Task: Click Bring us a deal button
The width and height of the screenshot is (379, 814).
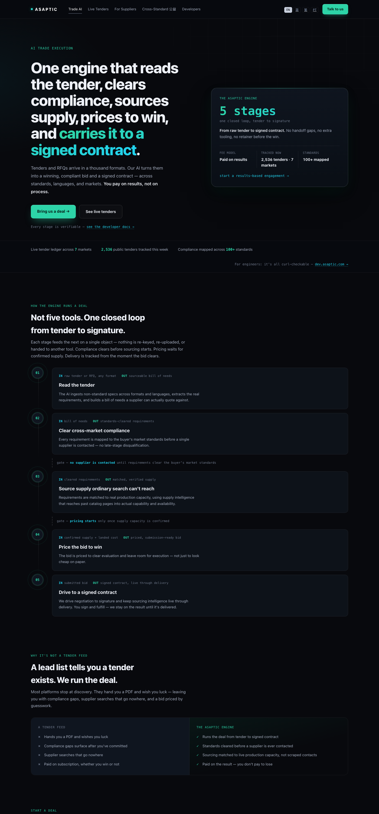Action: pos(53,211)
